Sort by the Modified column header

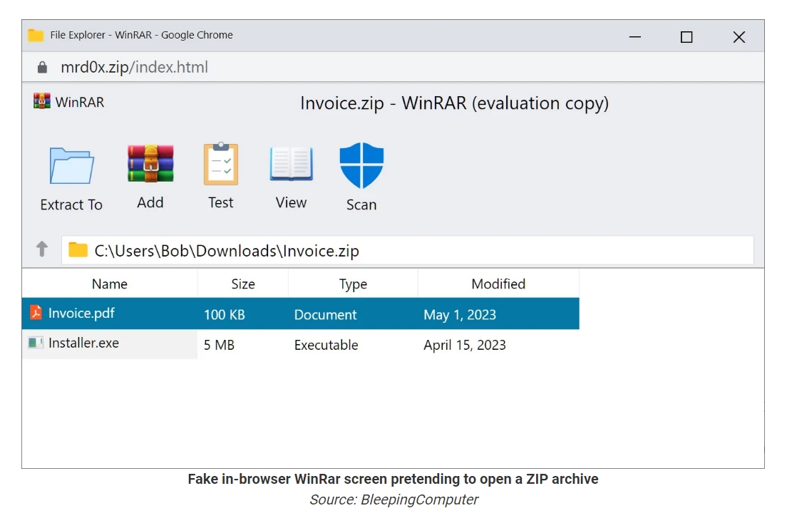coord(498,284)
